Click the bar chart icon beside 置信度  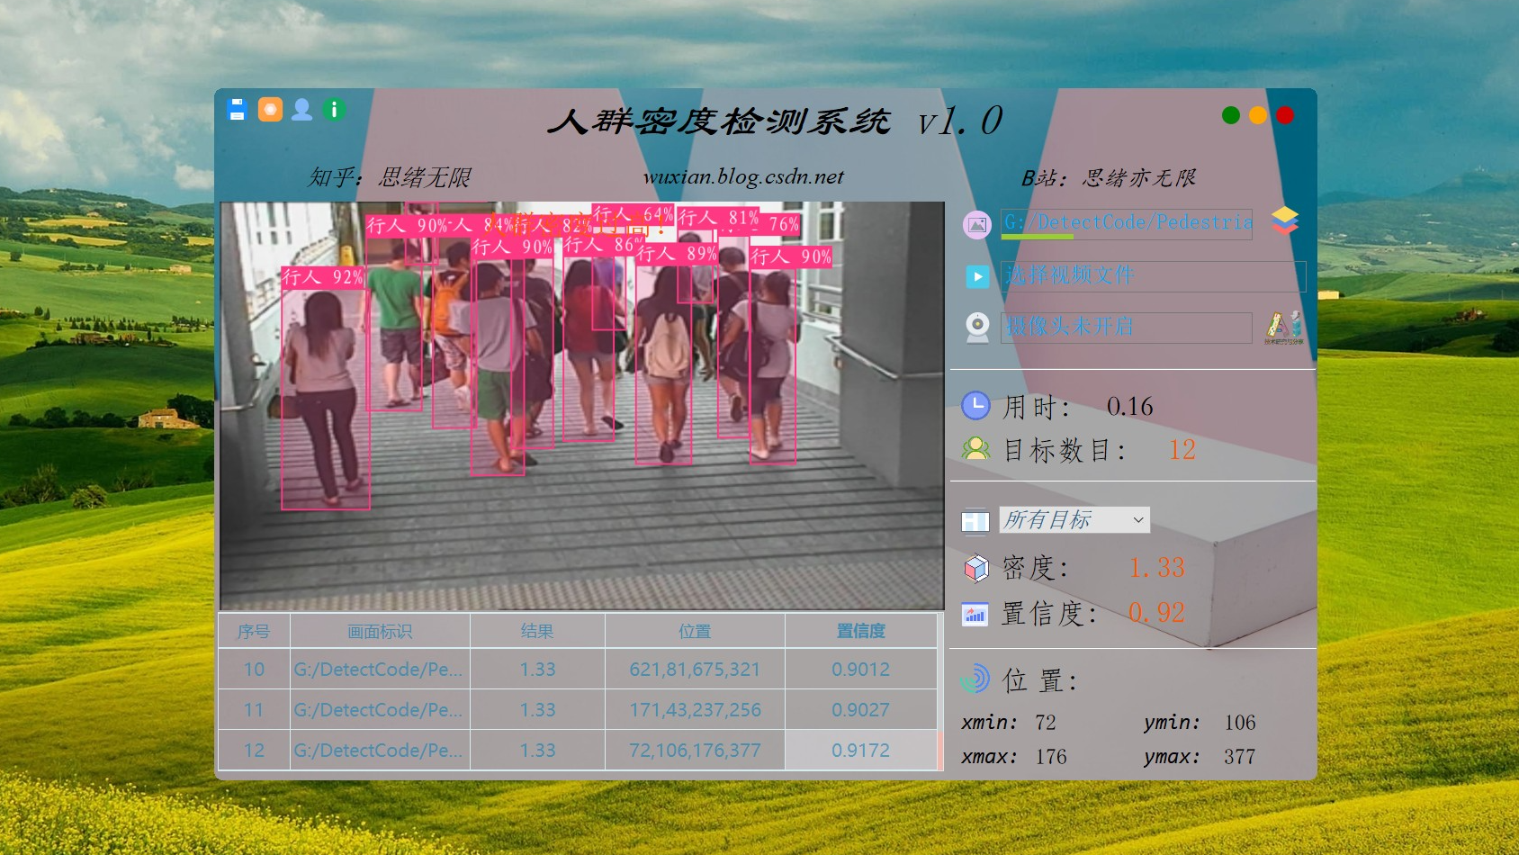pos(975,614)
